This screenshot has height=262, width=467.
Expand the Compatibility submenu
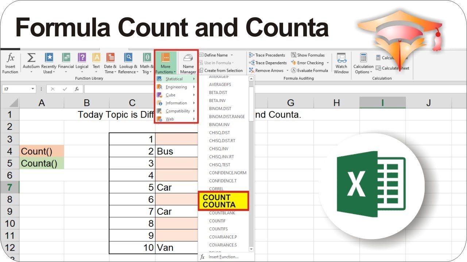pyautogui.click(x=176, y=111)
